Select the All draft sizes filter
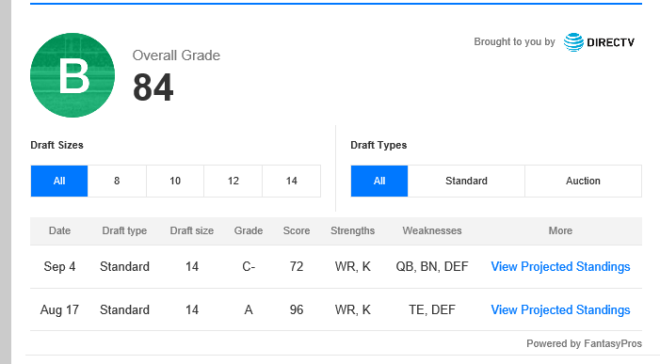Screen dimensions: 660x364 [x=59, y=181]
